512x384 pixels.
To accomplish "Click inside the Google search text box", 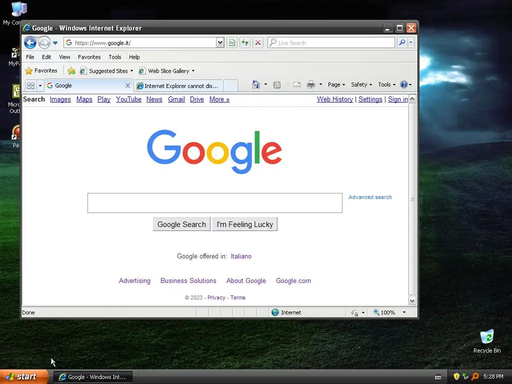I will 215,203.
